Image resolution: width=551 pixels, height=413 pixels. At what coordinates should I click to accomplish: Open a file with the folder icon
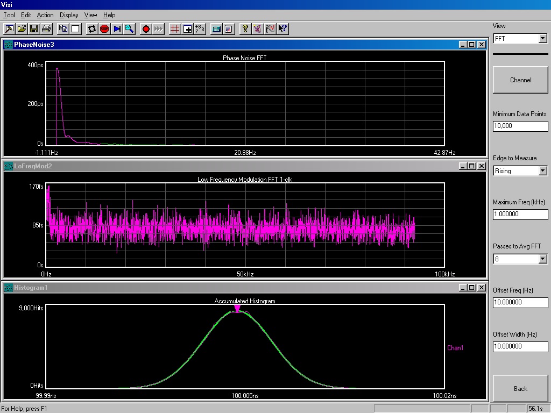[22, 29]
